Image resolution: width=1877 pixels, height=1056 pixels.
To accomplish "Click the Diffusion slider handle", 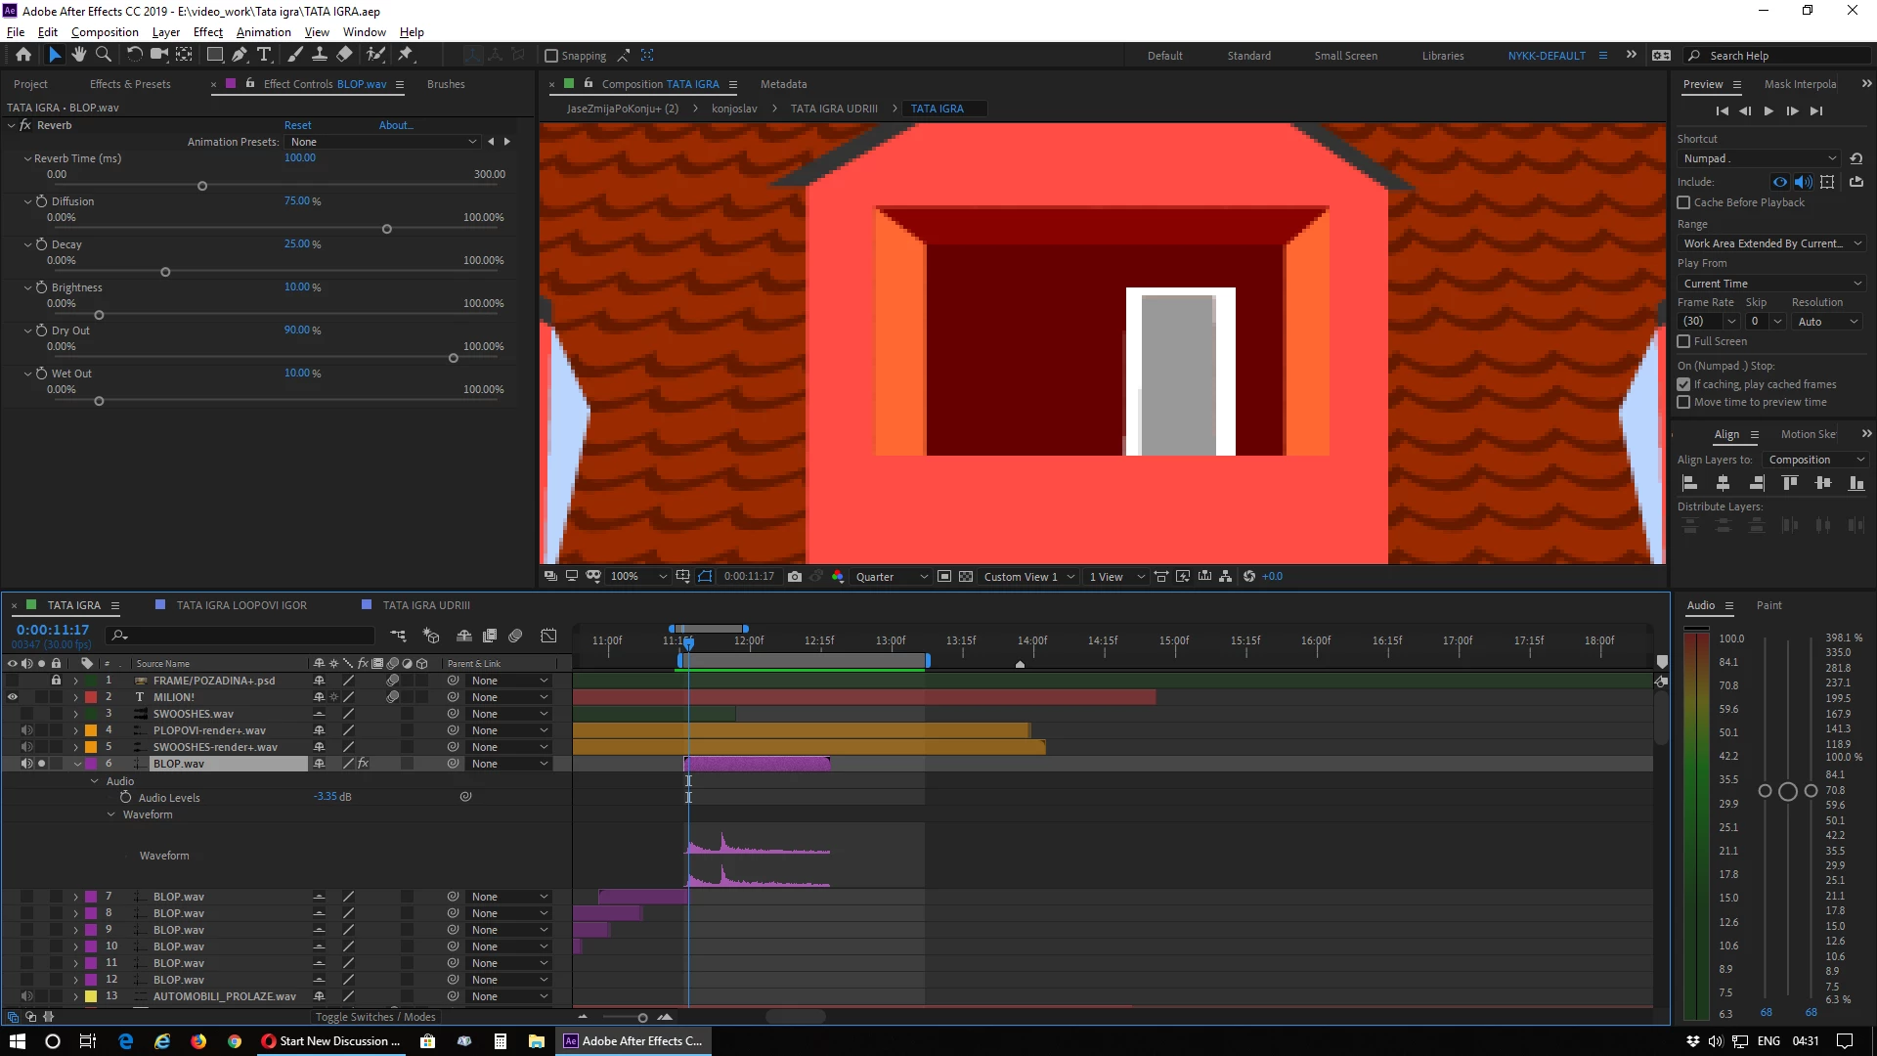I will (387, 229).
